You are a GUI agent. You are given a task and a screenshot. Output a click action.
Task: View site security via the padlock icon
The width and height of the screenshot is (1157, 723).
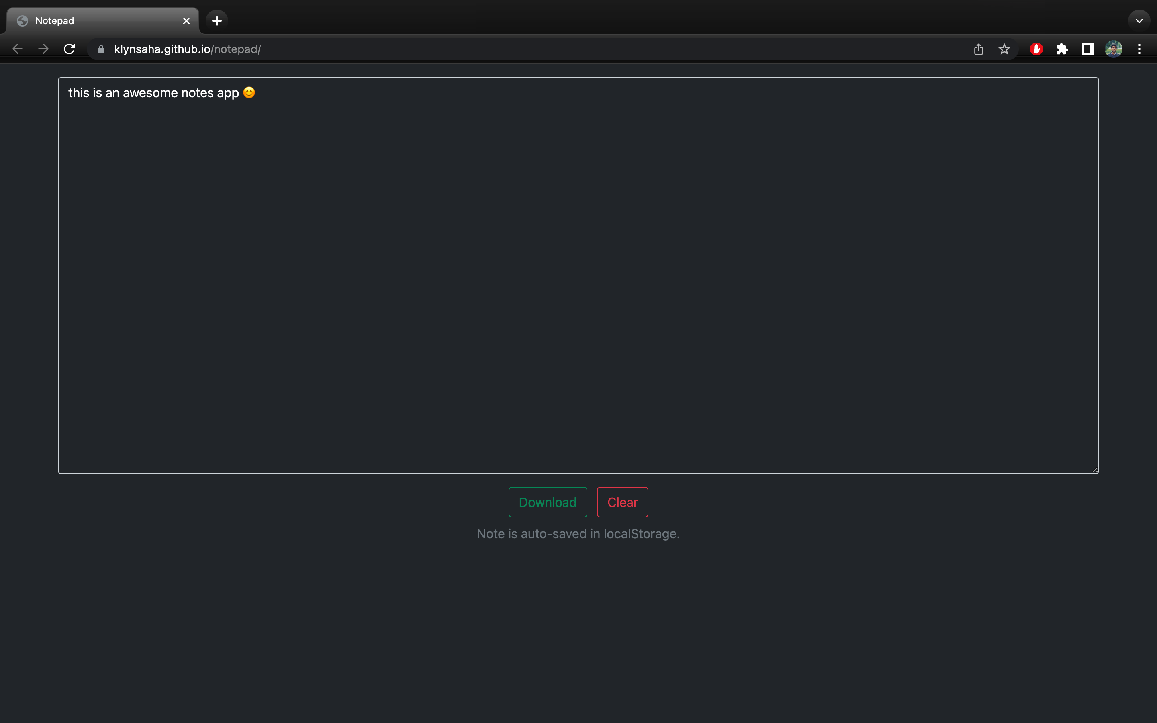coord(100,49)
